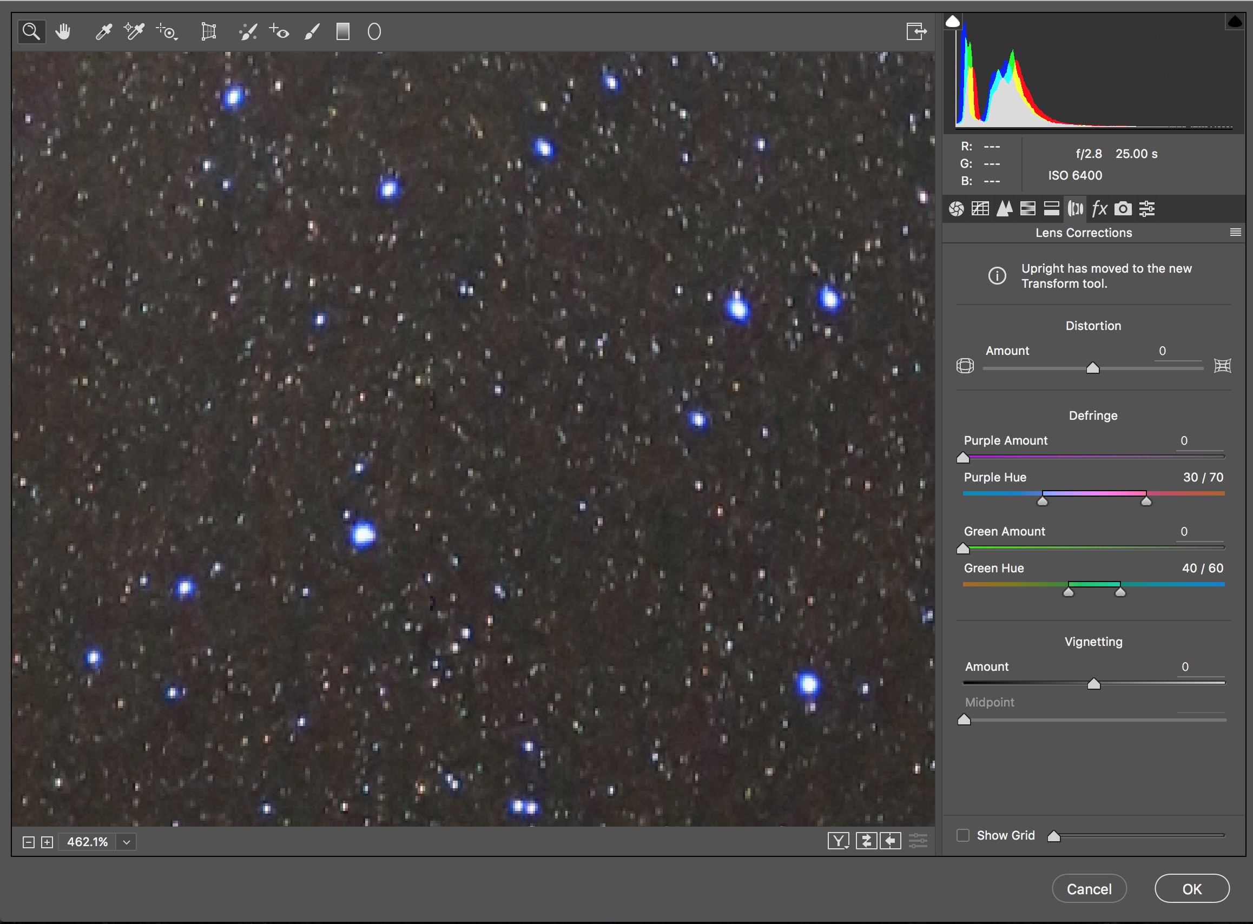Toggle shadow clipping warning in histogram
The height and width of the screenshot is (924, 1253).
pyautogui.click(x=953, y=22)
